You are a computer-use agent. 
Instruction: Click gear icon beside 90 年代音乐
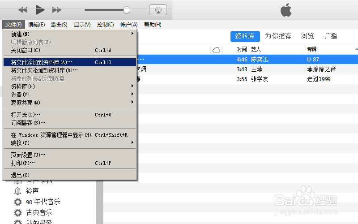coord(18,202)
